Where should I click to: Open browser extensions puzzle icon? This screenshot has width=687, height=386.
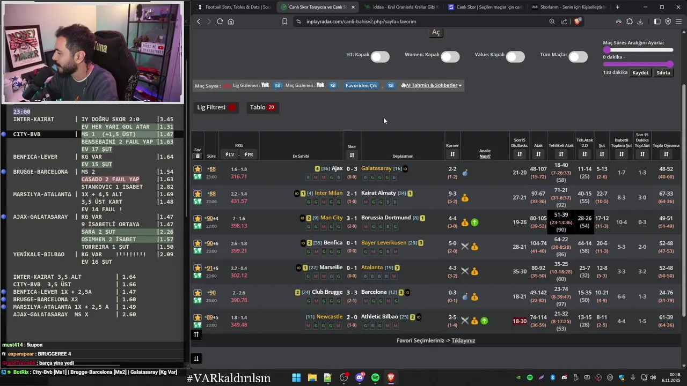(x=629, y=21)
